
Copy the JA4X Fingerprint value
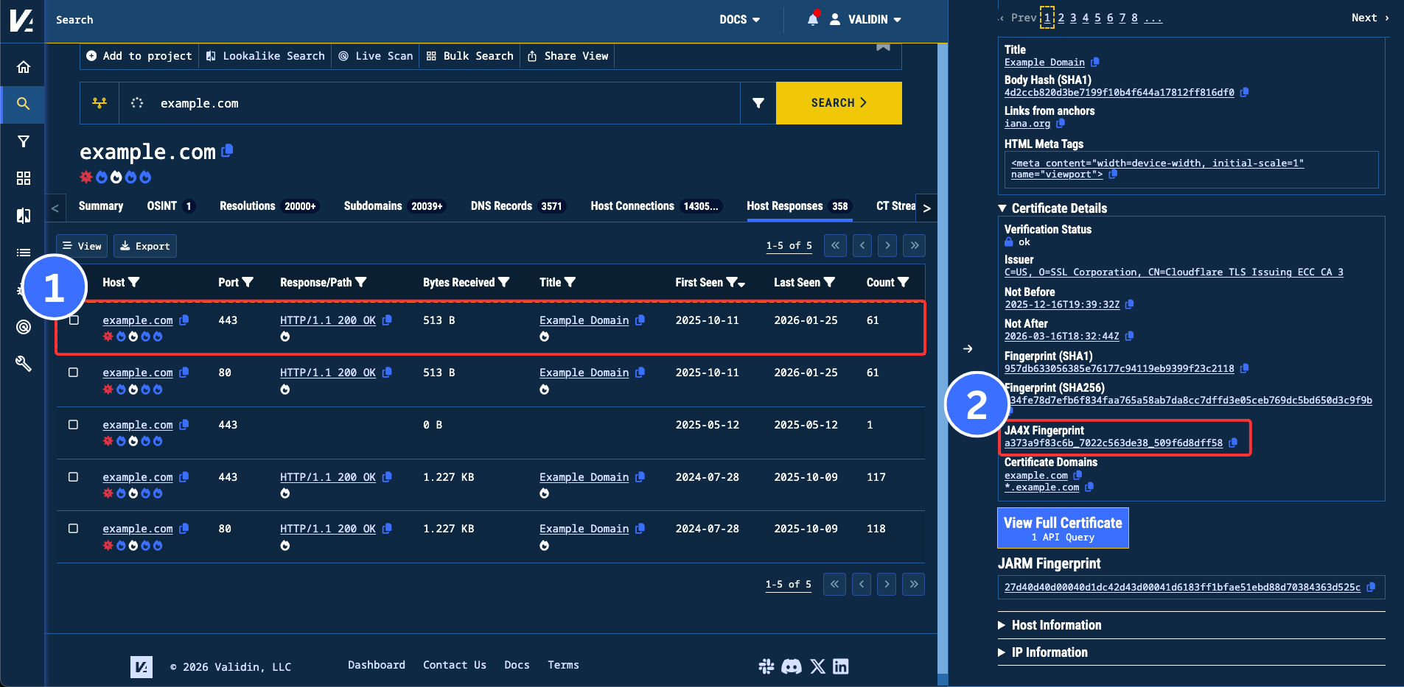tap(1233, 443)
